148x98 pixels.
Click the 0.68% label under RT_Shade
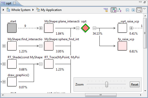pyautogui.click(x=23, y=69)
